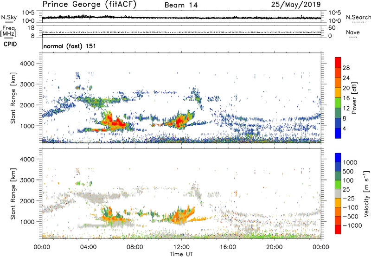Click the 'N.Sky' legend label
Screen dimensions: 371x257
click(x=9, y=17)
